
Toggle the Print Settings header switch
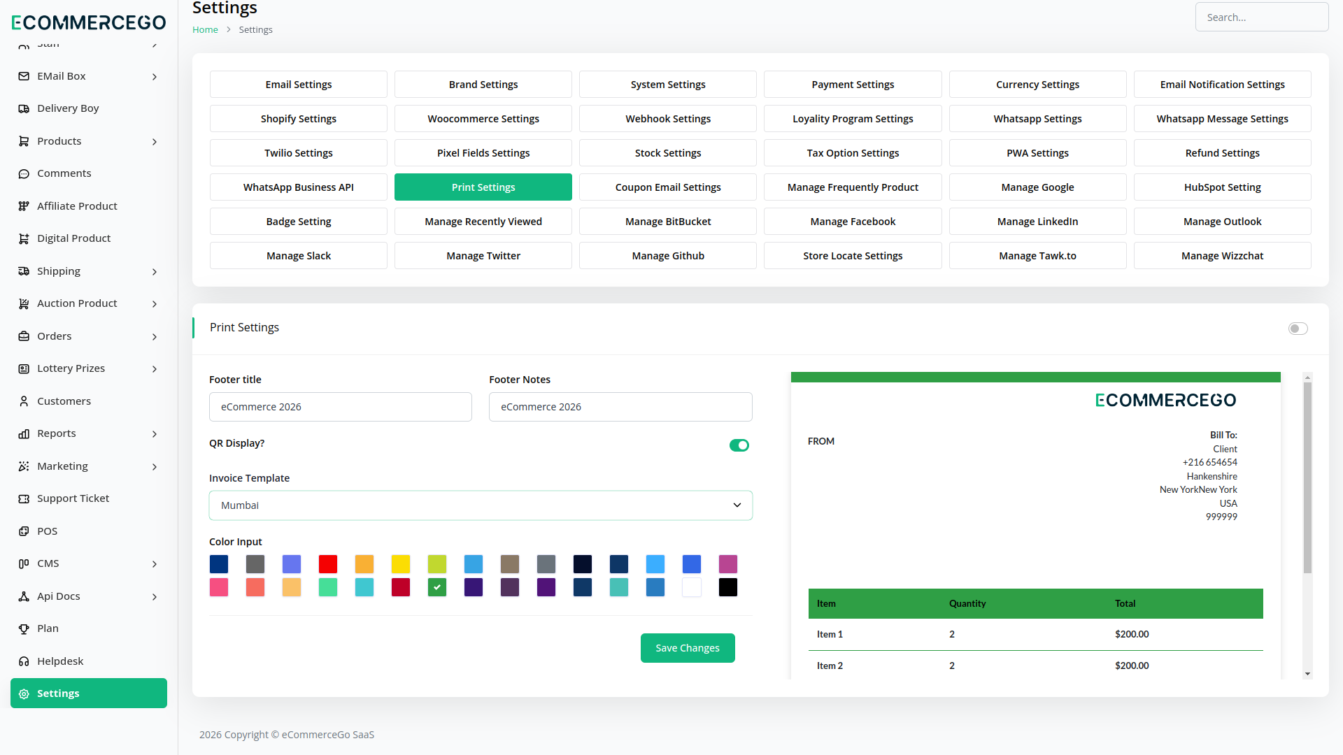click(x=1298, y=329)
